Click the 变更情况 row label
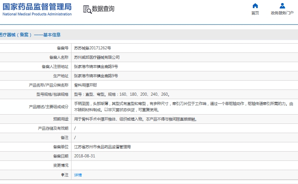This screenshot has height=184, width=298. [x=61, y=165]
